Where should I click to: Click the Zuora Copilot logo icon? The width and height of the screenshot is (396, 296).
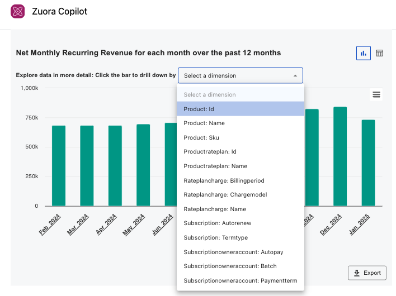pyautogui.click(x=18, y=11)
